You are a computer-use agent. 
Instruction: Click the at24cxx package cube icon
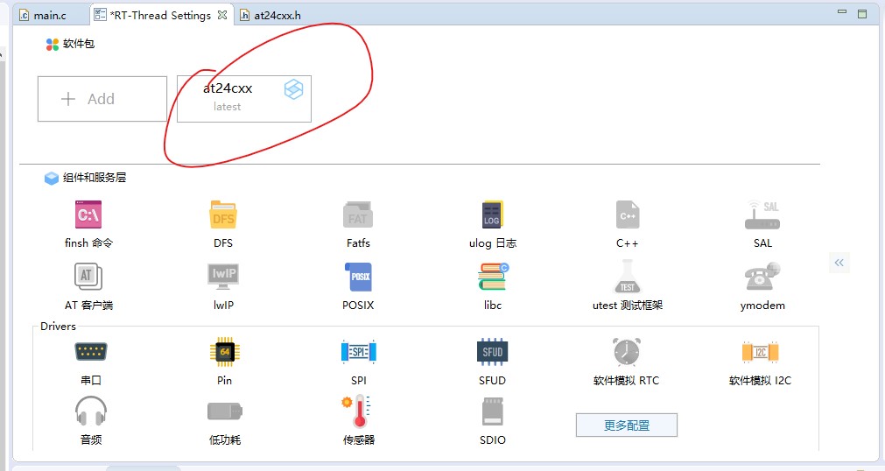click(x=293, y=89)
